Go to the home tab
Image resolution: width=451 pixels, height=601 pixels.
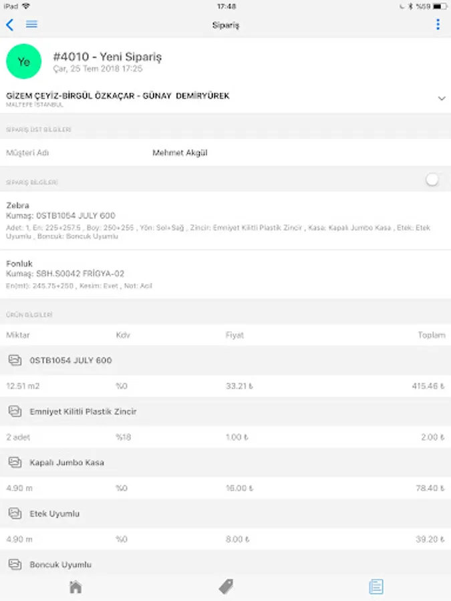[x=76, y=587]
